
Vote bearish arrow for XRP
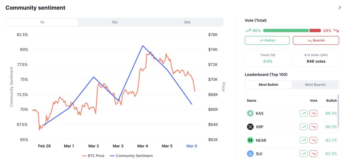[313, 126]
